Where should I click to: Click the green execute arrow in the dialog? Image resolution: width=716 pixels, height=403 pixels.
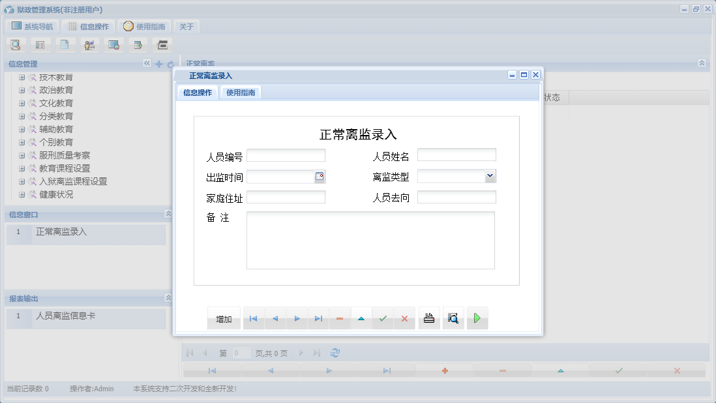477,318
